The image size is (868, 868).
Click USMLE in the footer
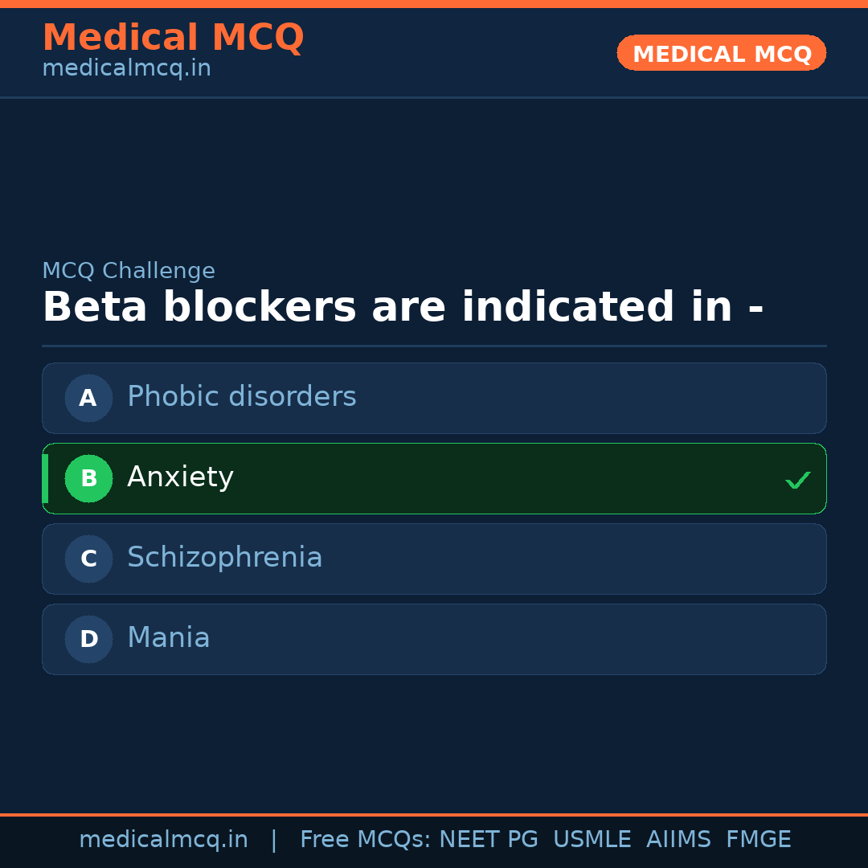(x=592, y=840)
